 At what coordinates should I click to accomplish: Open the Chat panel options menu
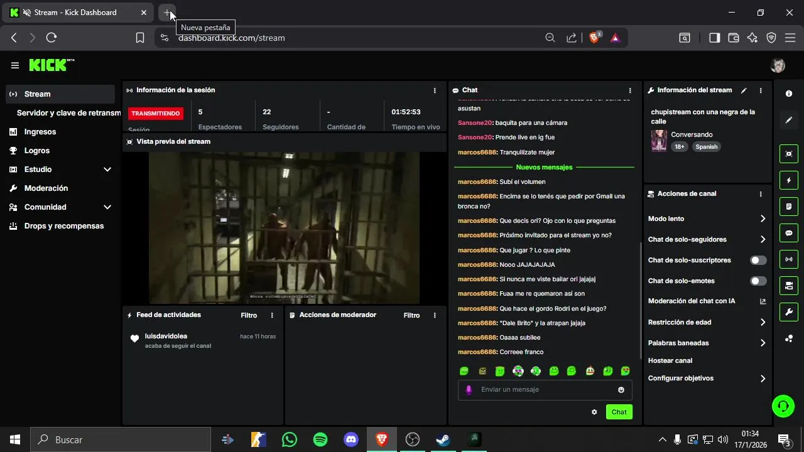point(630,90)
